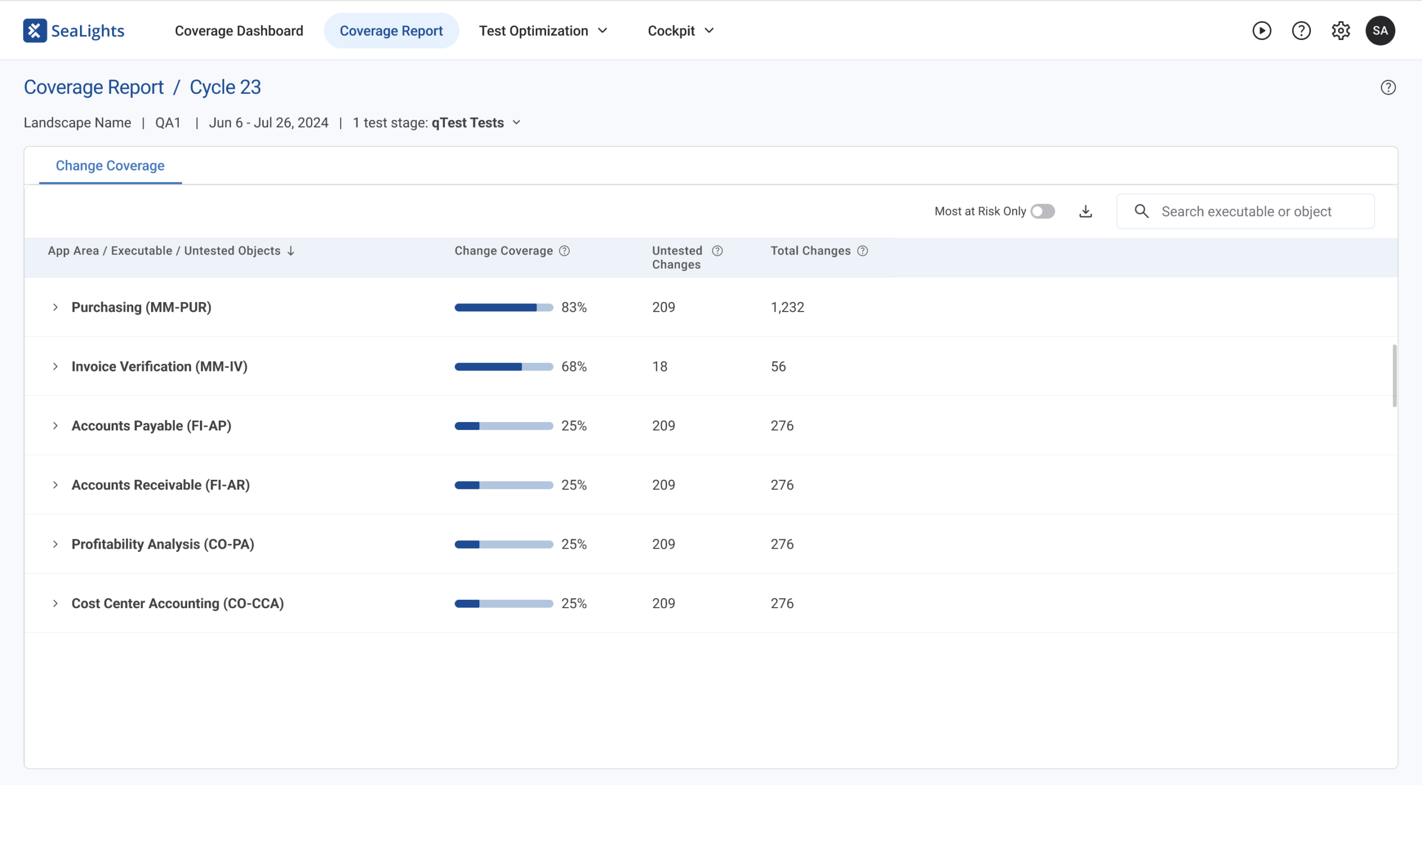Click the Untested Changes column info icon

click(x=717, y=251)
